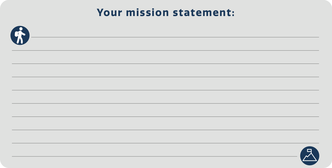Select the flag atop the mountain icon
This screenshot has width=332, height=168.
[x=309, y=151]
